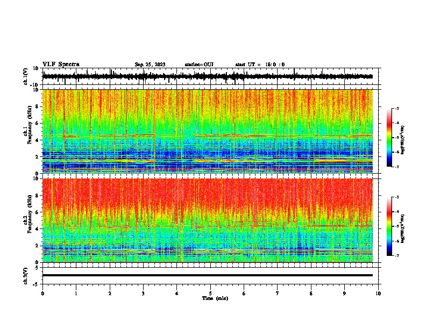This screenshot has height=329, width=426.
Task: Select the date text "Sep. 25, 2023"
Action: [150, 65]
